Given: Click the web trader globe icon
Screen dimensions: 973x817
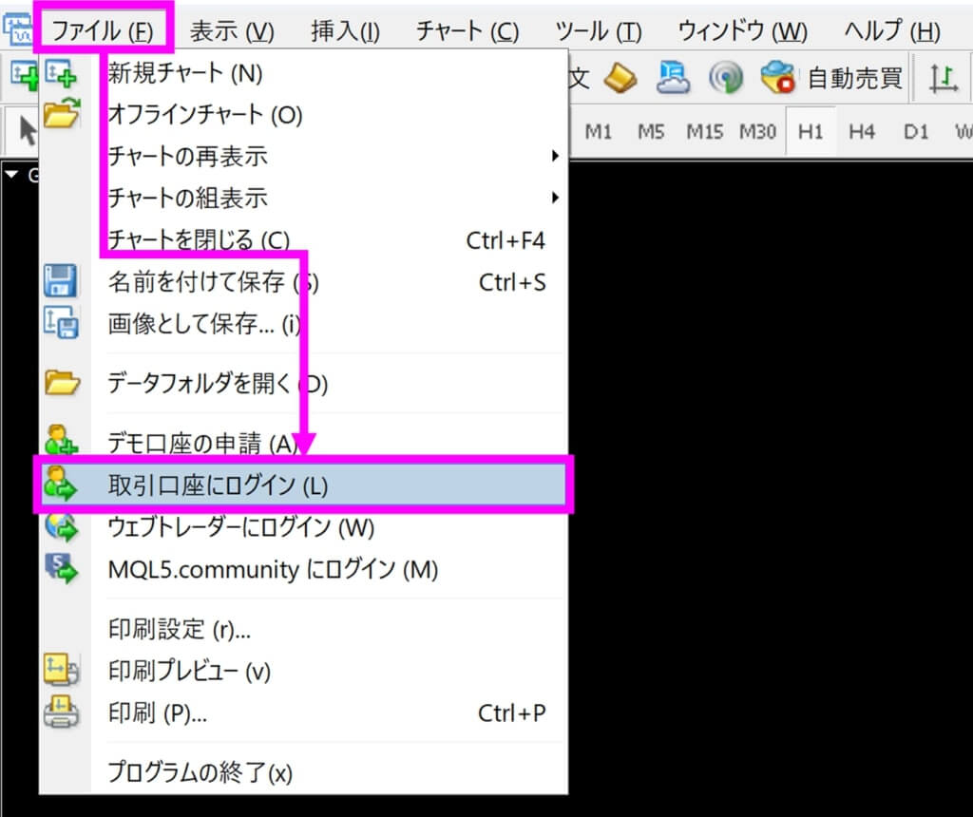Looking at the screenshot, I should [x=61, y=527].
